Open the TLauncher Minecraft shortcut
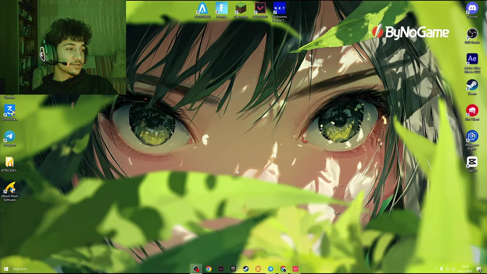 (x=241, y=10)
